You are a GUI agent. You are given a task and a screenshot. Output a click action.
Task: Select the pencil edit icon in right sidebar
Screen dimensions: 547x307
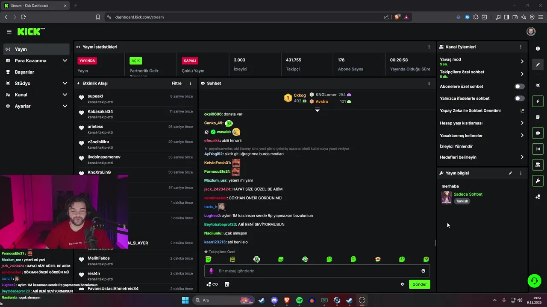pyautogui.click(x=538, y=65)
